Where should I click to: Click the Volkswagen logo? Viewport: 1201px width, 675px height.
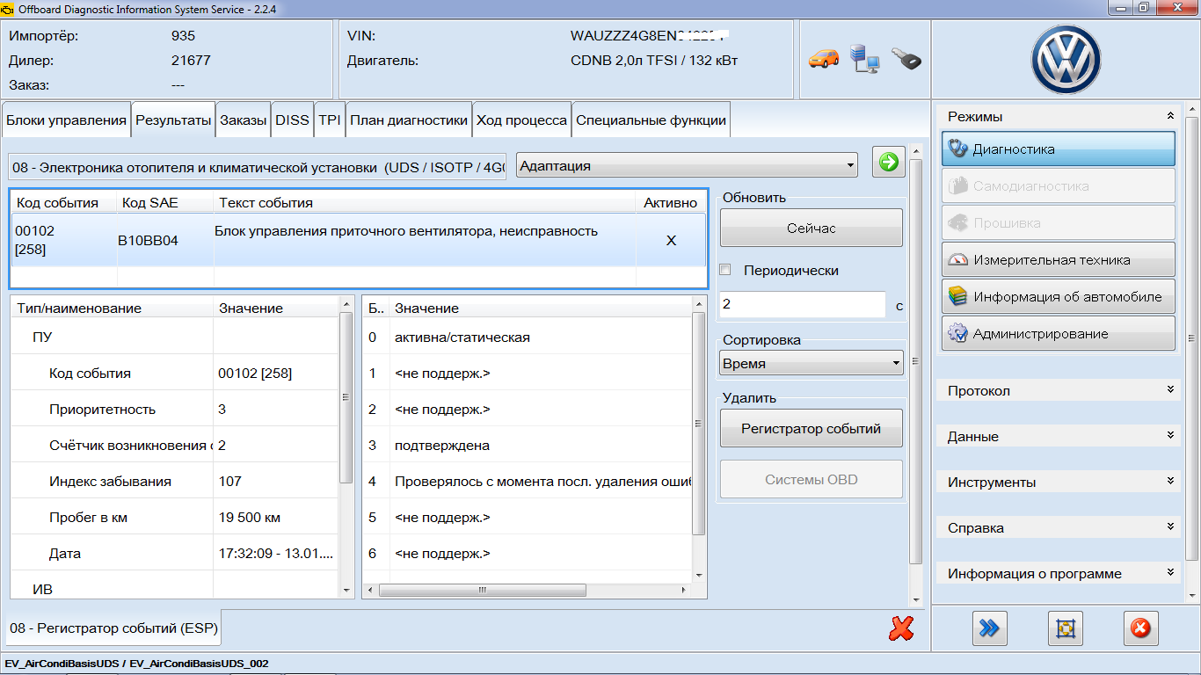tap(1066, 60)
